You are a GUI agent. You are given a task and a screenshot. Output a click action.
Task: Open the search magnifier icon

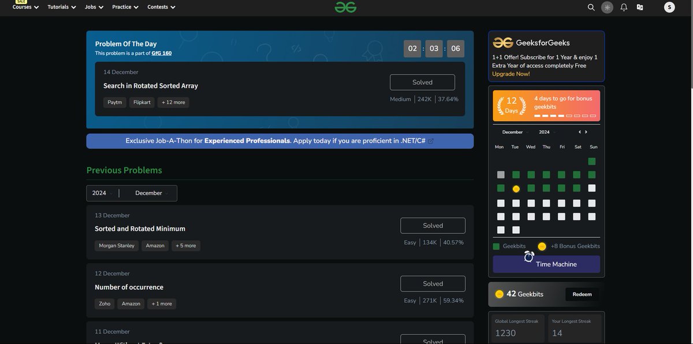(591, 7)
